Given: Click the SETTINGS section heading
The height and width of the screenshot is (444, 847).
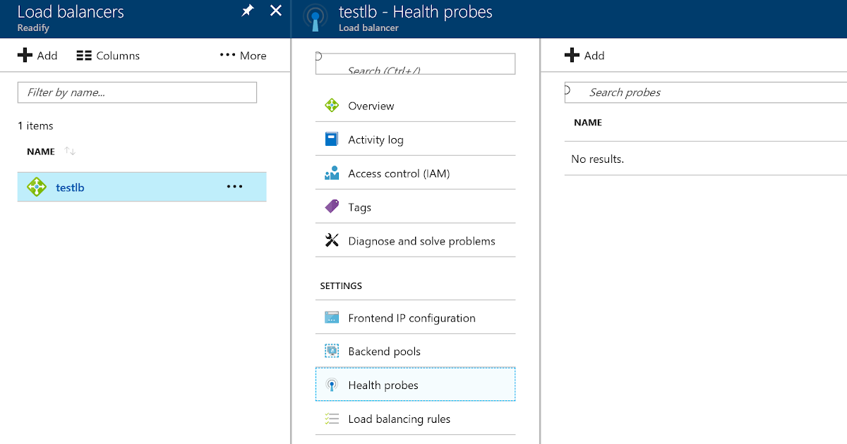Looking at the screenshot, I should 341,286.
